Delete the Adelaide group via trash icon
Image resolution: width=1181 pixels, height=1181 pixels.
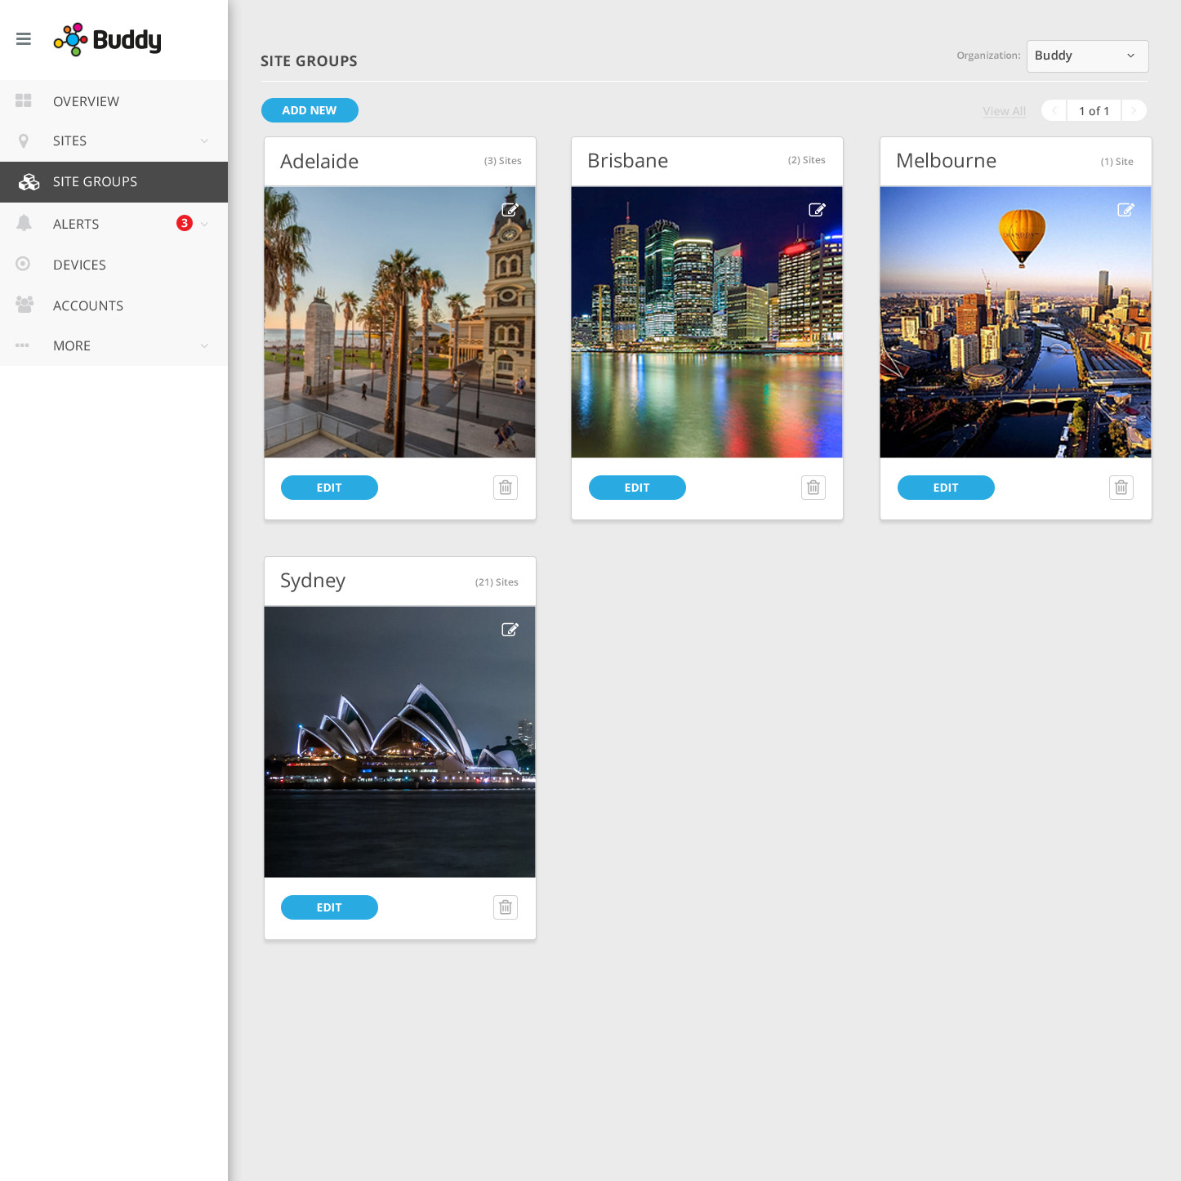[506, 488]
